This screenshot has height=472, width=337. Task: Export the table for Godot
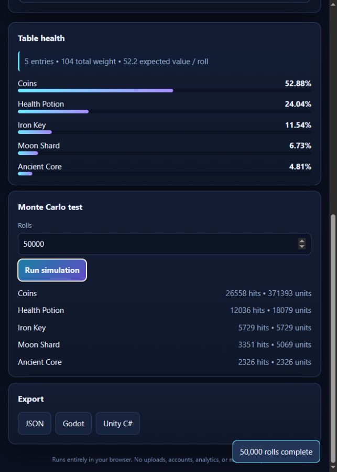pyautogui.click(x=73, y=423)
